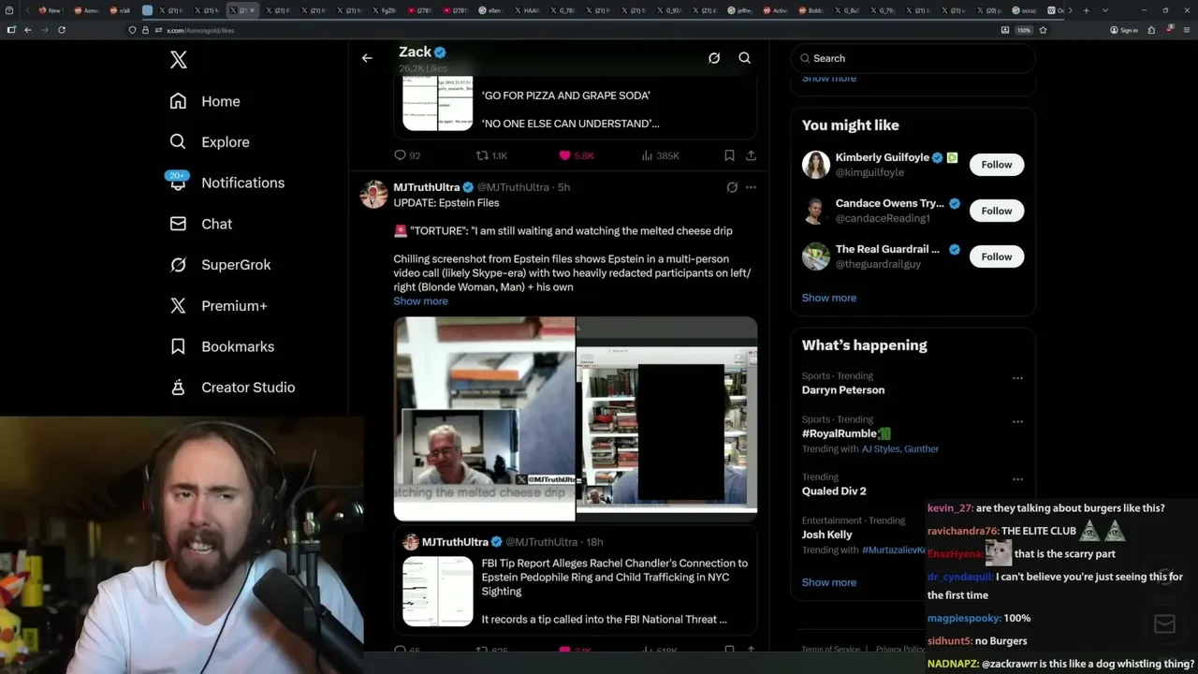Open the Explore page

pyautogui.click(x=210, y=142)
